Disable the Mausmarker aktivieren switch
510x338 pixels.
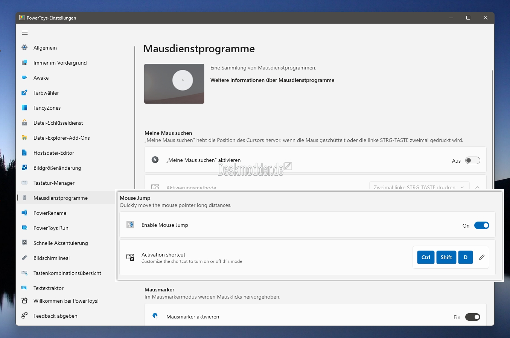pyautogui.click(x=473, y=317)
